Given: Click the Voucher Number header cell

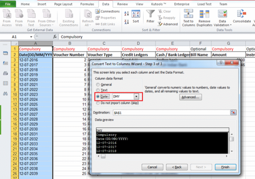Looking at the screenshot, I should (x=70, y=55).
